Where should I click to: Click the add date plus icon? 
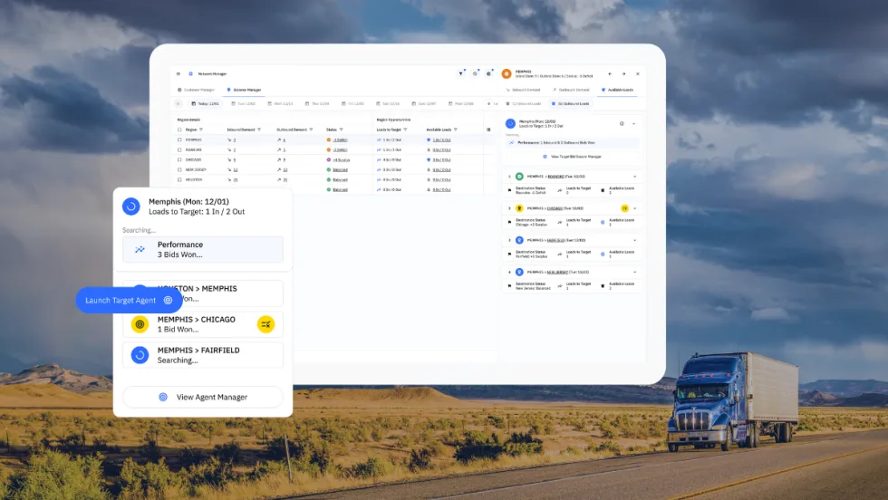point(488,103)
